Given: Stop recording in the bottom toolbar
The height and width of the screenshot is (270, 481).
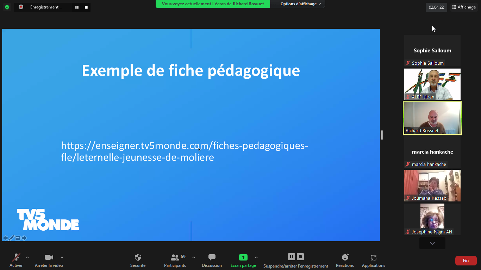Looking at the screenshot, I should [300, 257].
